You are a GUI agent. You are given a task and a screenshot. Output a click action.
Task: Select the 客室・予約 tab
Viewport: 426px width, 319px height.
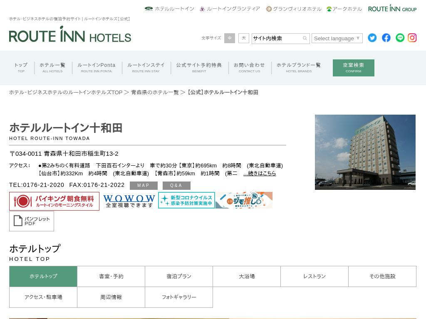111,276
